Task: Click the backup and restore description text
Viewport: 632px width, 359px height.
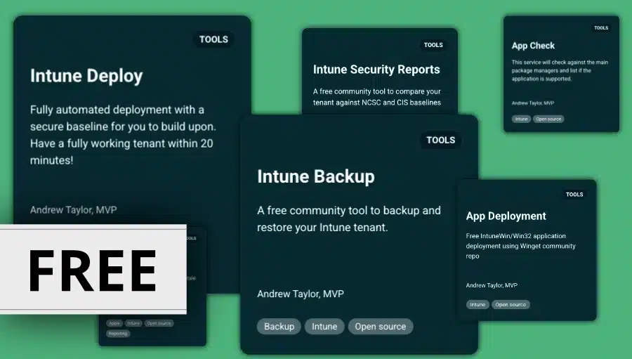Action: point(349,219)
